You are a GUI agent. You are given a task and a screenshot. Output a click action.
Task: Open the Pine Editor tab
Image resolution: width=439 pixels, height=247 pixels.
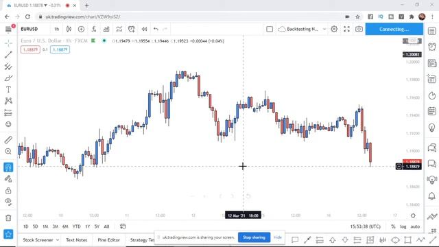108,240
